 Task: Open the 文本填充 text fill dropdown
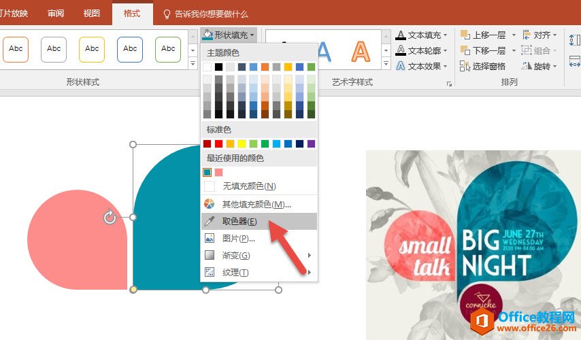tap(421, 35)
